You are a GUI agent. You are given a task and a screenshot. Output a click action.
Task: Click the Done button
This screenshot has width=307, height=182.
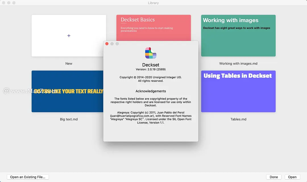tap(274, 177)
